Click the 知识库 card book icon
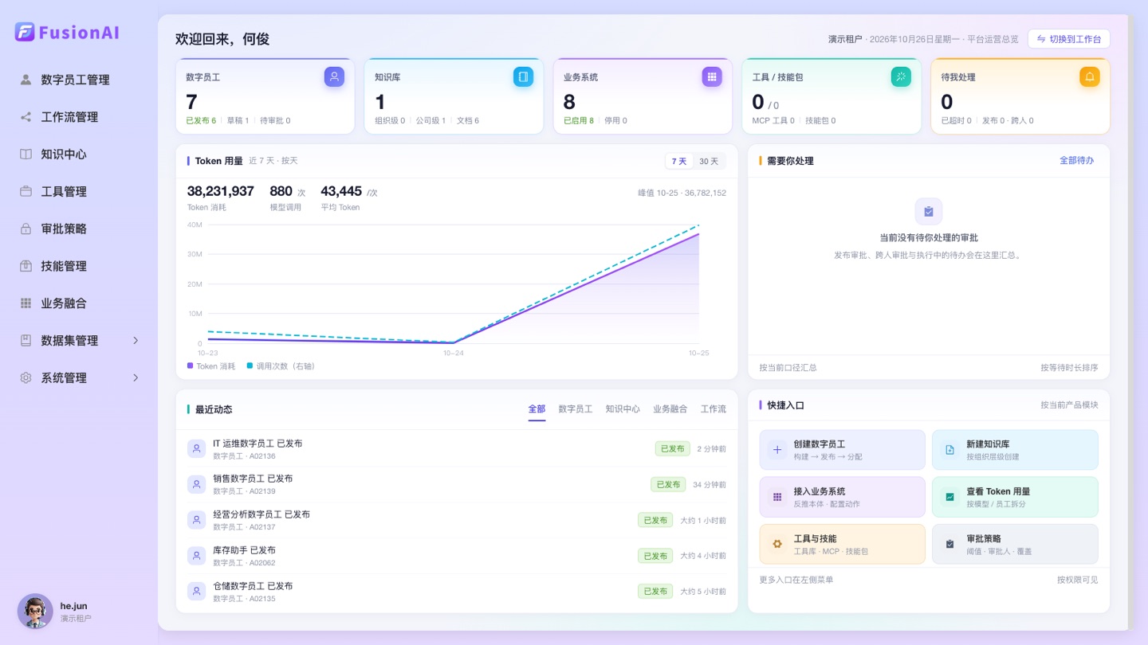Image resolution: width=1148 pixels, height=645 pixels. click(524, 76)
